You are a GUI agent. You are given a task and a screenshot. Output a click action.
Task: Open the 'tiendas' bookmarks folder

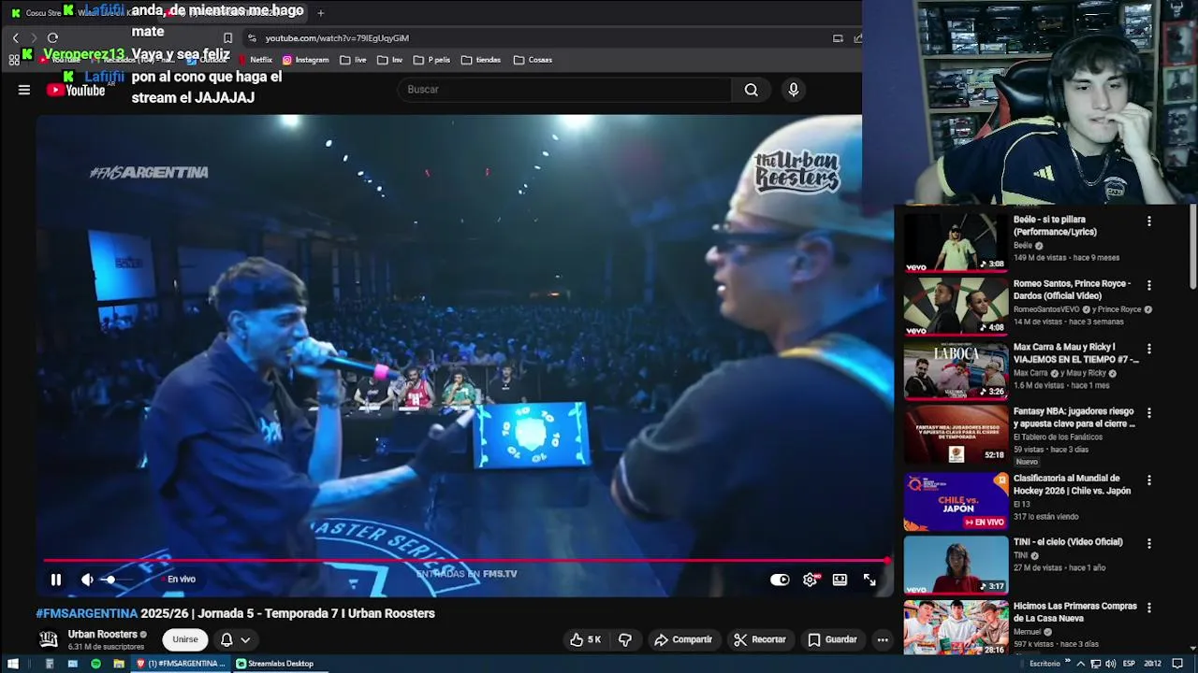coord(480,60)
